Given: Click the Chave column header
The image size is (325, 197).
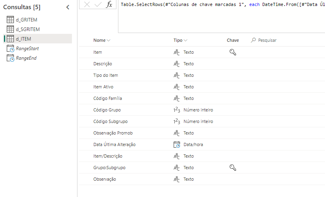Looking at the screenshot, I should (233, 40).
